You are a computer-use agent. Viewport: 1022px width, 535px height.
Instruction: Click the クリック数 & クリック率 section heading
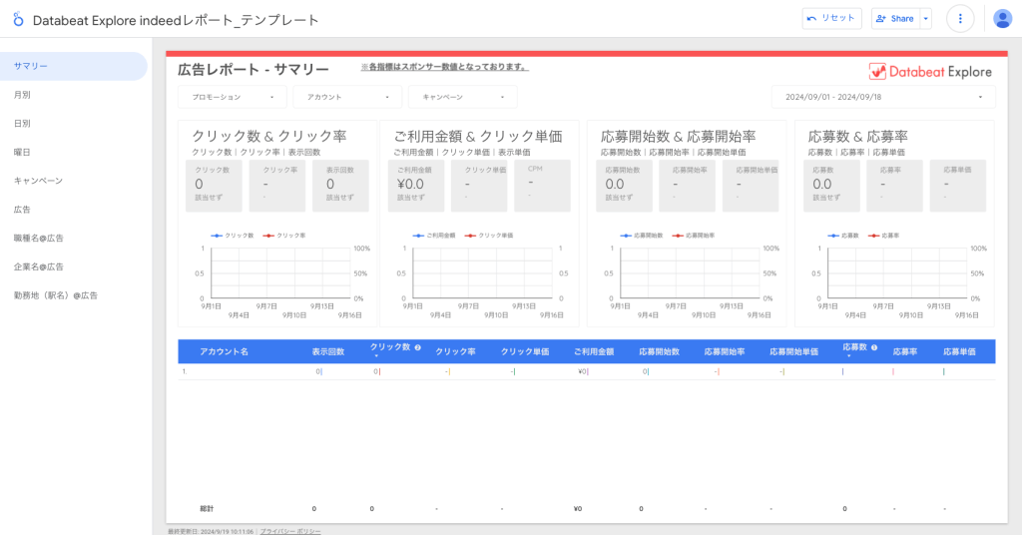tap(269, 136)
